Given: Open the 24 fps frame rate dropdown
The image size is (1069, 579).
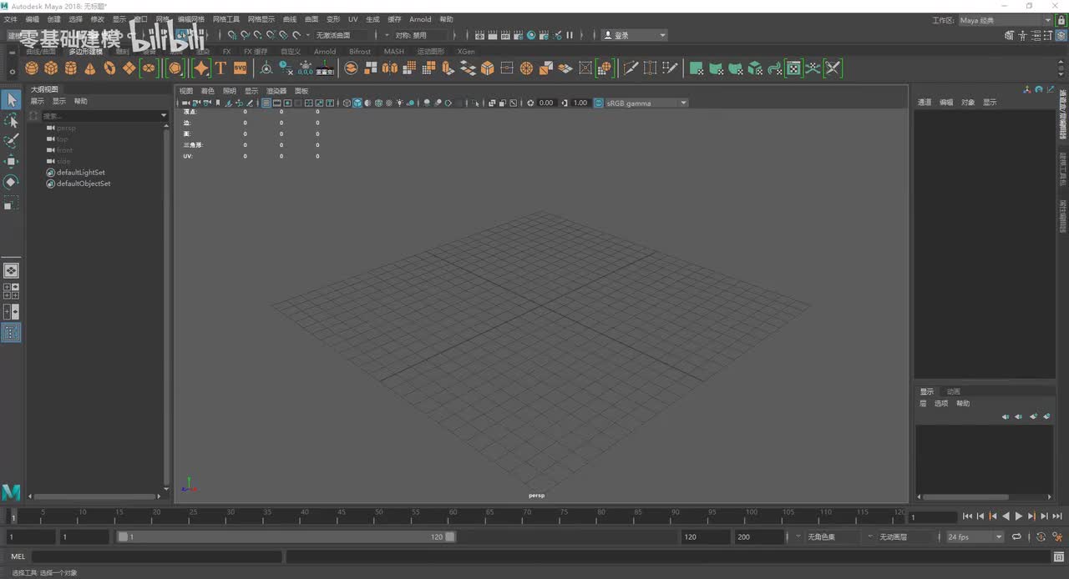Looking at the screenshot, I should [x=975, y=537].
